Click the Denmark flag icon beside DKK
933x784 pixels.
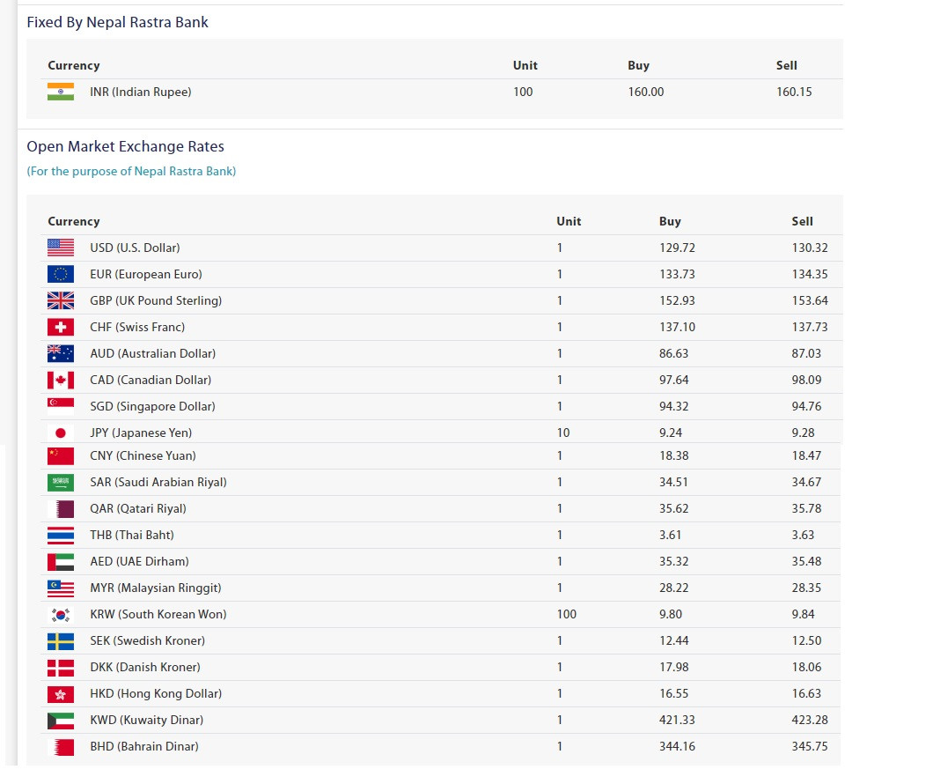pyautogui.click(x=61, y=668)
